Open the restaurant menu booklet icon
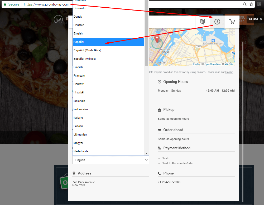The image size is (264, 205). [203, 22]
